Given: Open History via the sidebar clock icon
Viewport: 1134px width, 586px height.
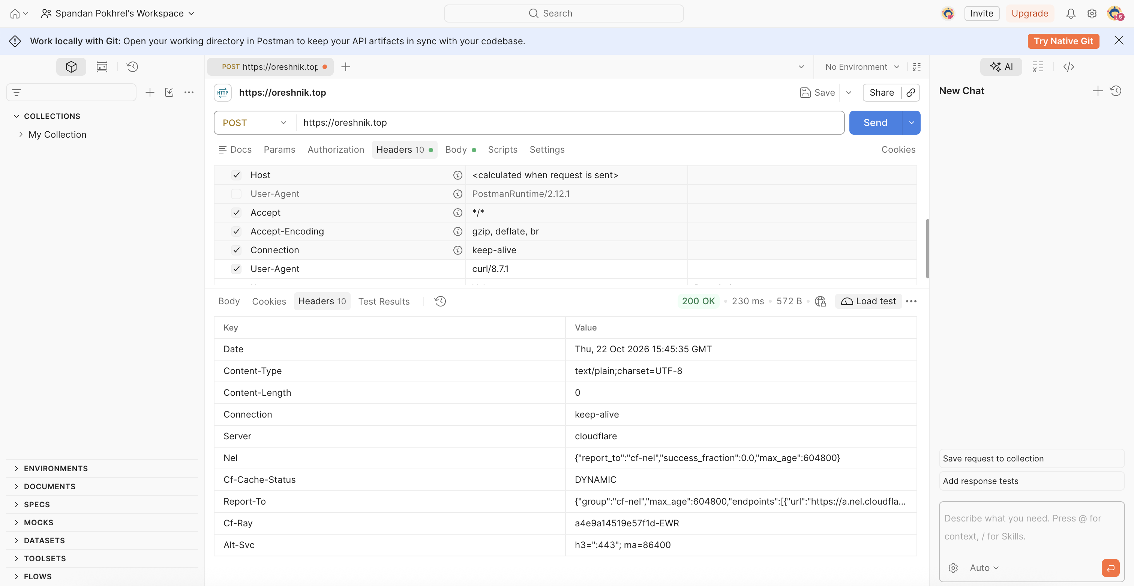Looking at the screenshot, I should tap(132, 67).
